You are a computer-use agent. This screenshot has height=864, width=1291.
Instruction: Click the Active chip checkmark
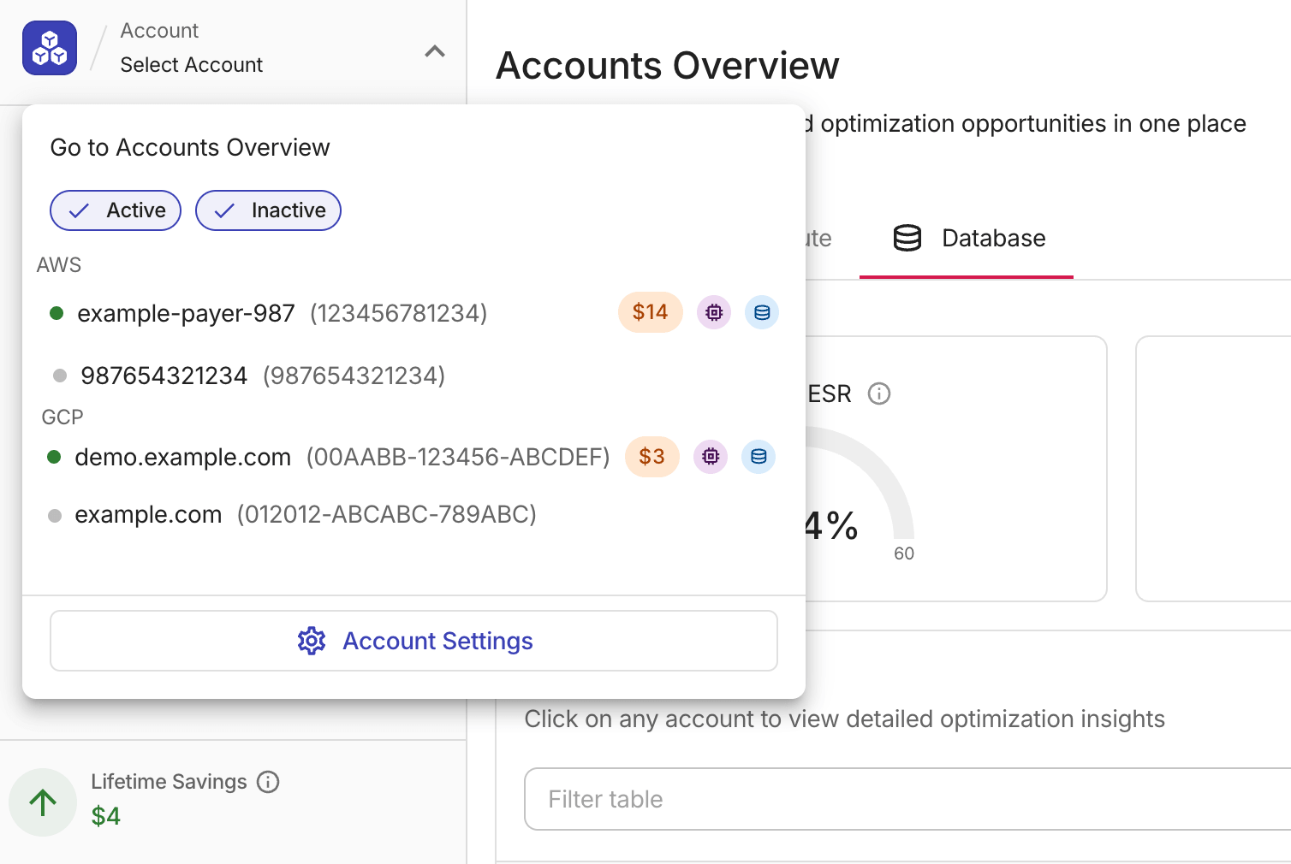coord(79,210)
